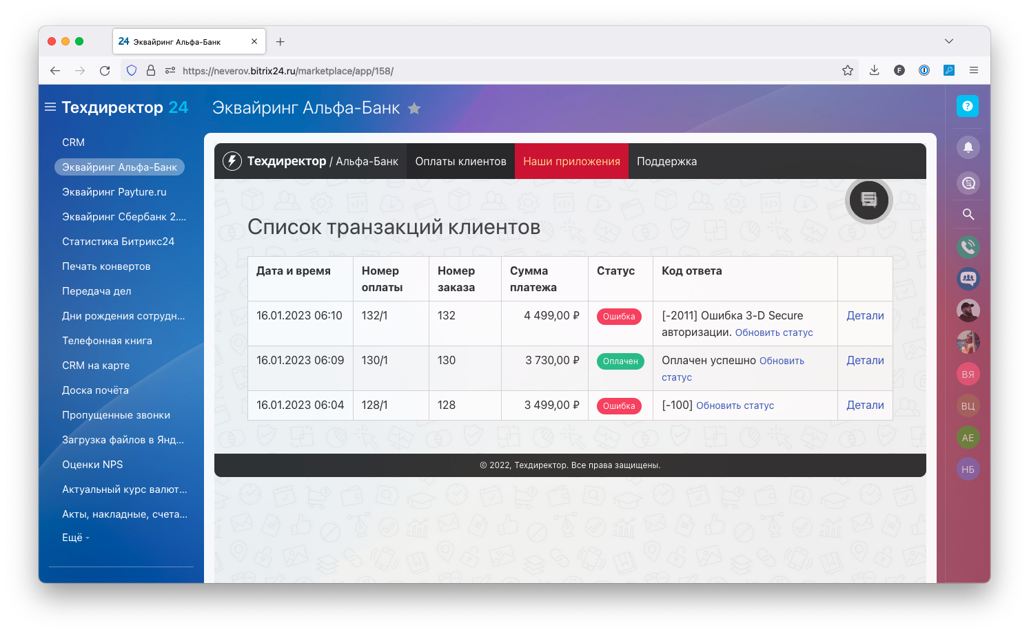Screen dimensions: 1029x634
Task: Click the green telephony phone icon
Action: (968, 246)
